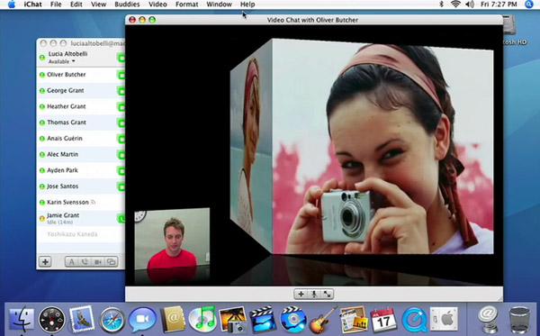Launch QuickTime Player from the Dock
540x336 pixels.
point(414,320)
